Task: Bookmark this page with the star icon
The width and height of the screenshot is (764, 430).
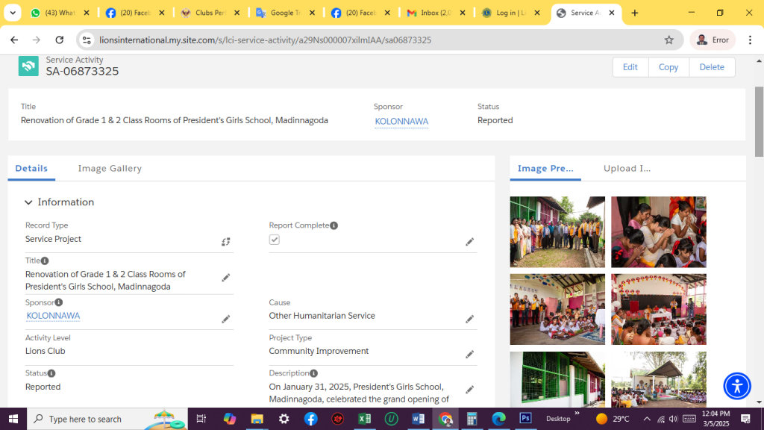Action: pyautogui.click(x=669, y=40)
